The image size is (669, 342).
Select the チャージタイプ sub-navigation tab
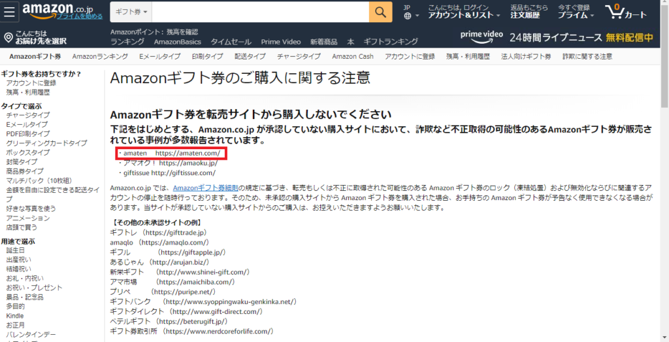[299, 56]
